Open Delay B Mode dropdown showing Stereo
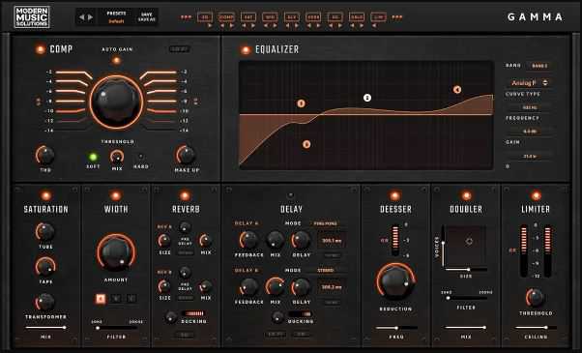The width and height of the screenshot is (582, 353). tap(326, 271)
